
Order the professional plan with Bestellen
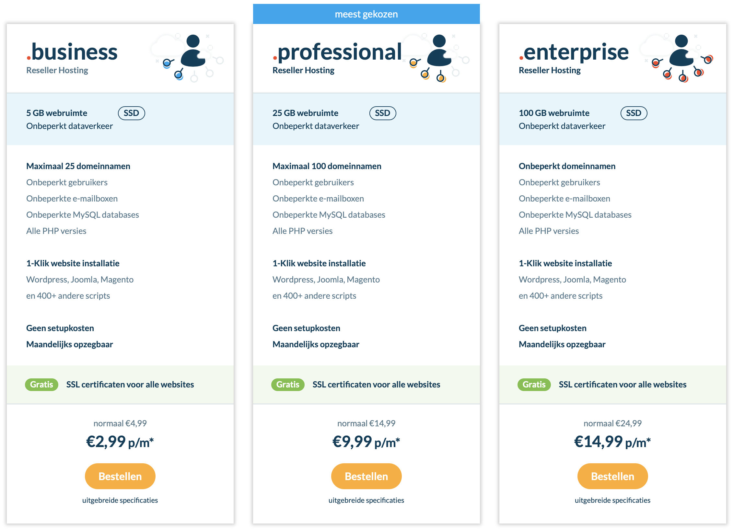pos(366,476)
